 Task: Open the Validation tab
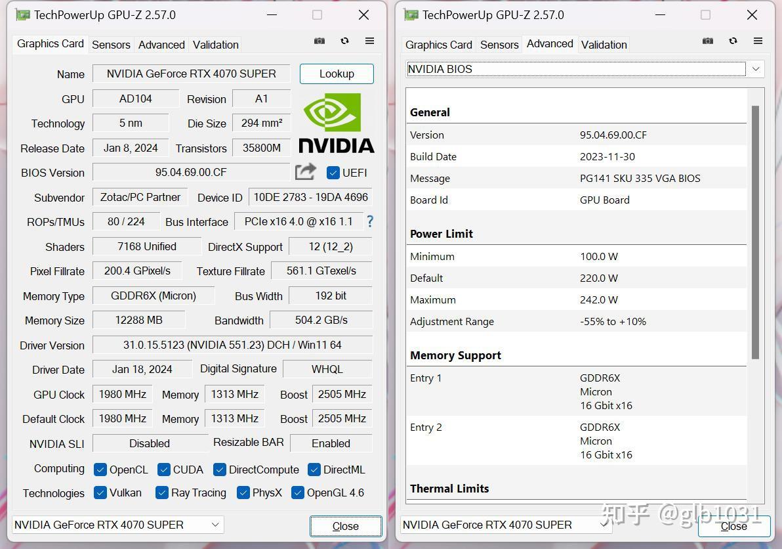point(215,44)
